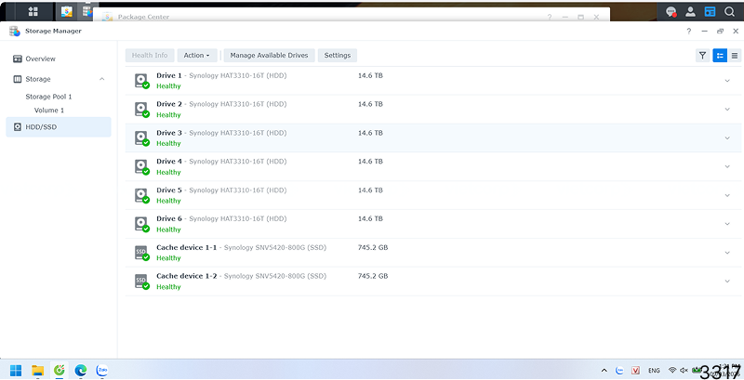The width and height of the screenshot is (744, 380).
Task: Open Volume 1 in the sidebar
Action: coord(49,111)
